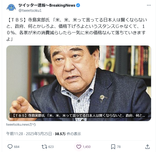Open the 38.5万 件の表示 view count
Screen dimensions: 159x152
click(x=68, y=134)
